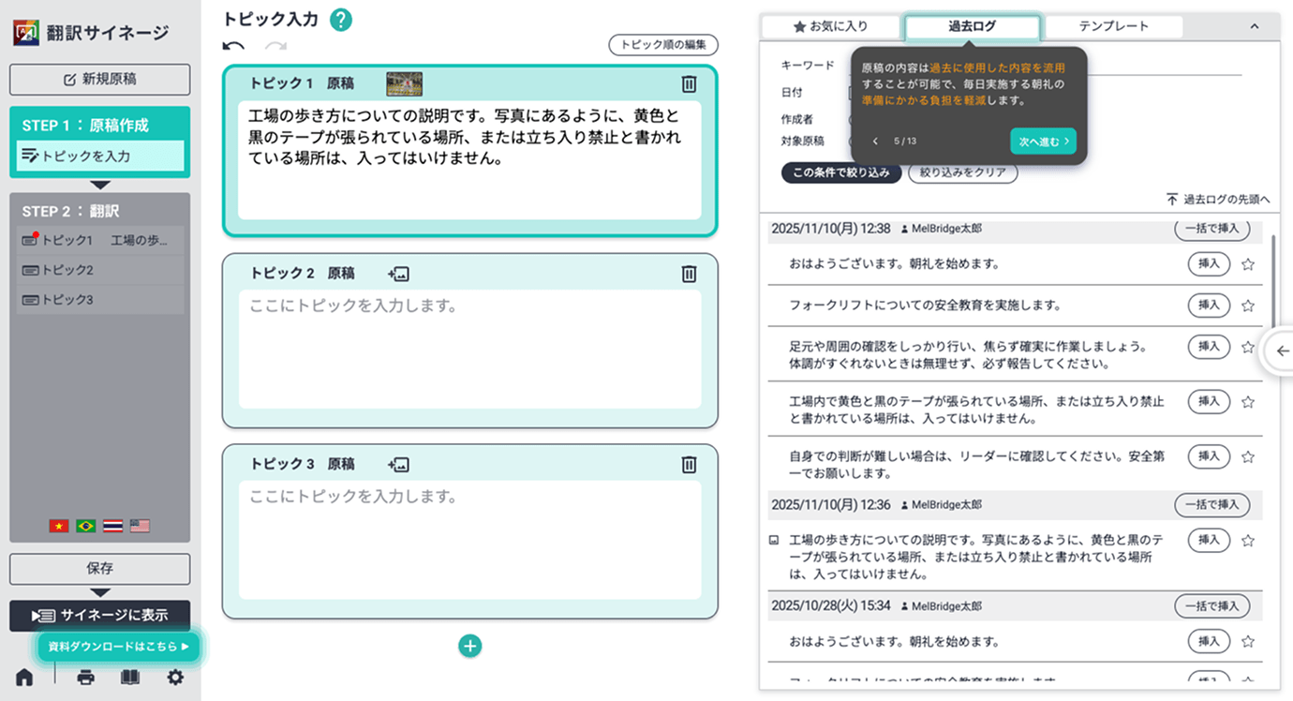Favorite the おはようございます entry with star

click(1247, 264)
